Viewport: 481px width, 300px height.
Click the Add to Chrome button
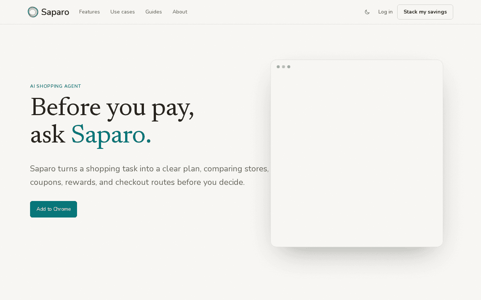tap(53, 209)
